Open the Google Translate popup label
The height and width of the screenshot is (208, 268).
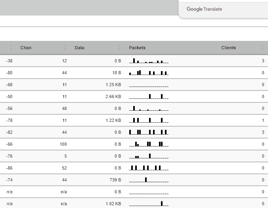[204, 9]
